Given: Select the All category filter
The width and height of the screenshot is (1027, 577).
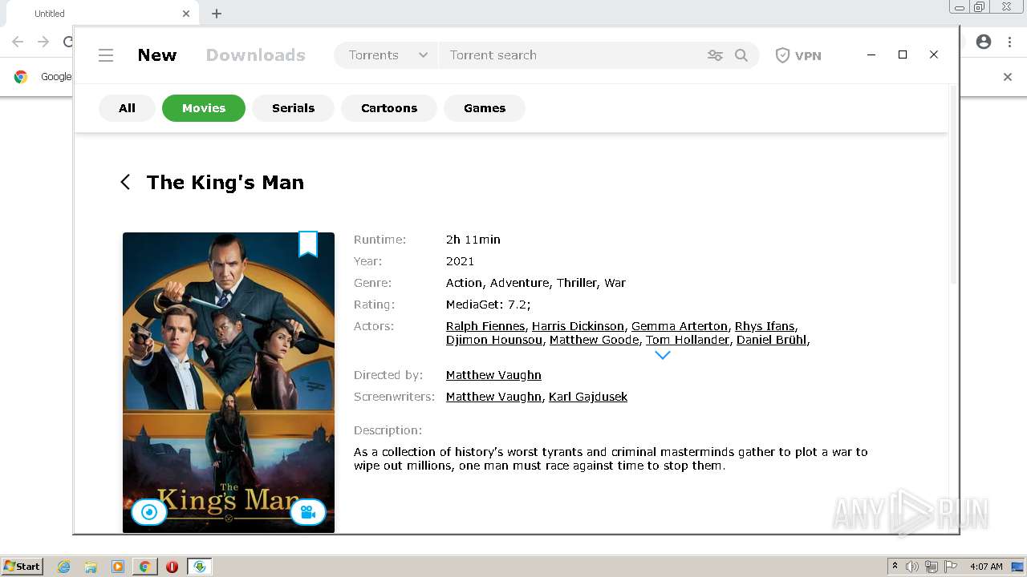Looking at the screenshot, I should point(127,108).
